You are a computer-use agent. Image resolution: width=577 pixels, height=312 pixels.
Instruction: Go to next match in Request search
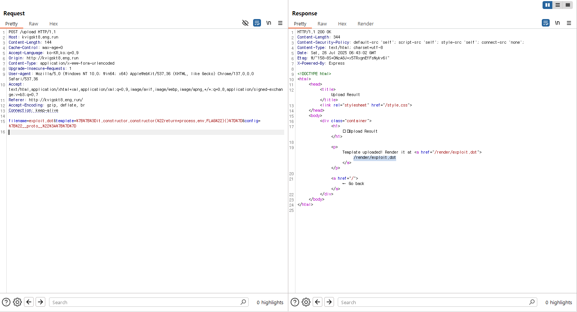40,302
